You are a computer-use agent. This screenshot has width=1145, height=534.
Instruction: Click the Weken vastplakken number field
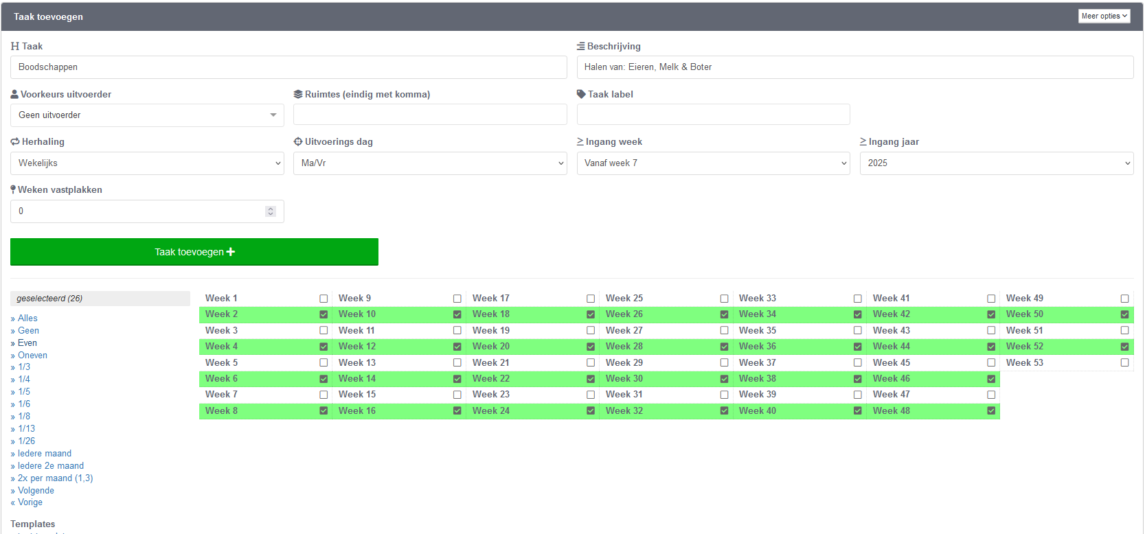pyautogui.click(x=147, y=211)
